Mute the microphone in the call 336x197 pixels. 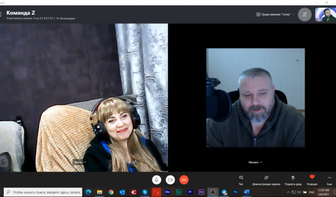156,180
